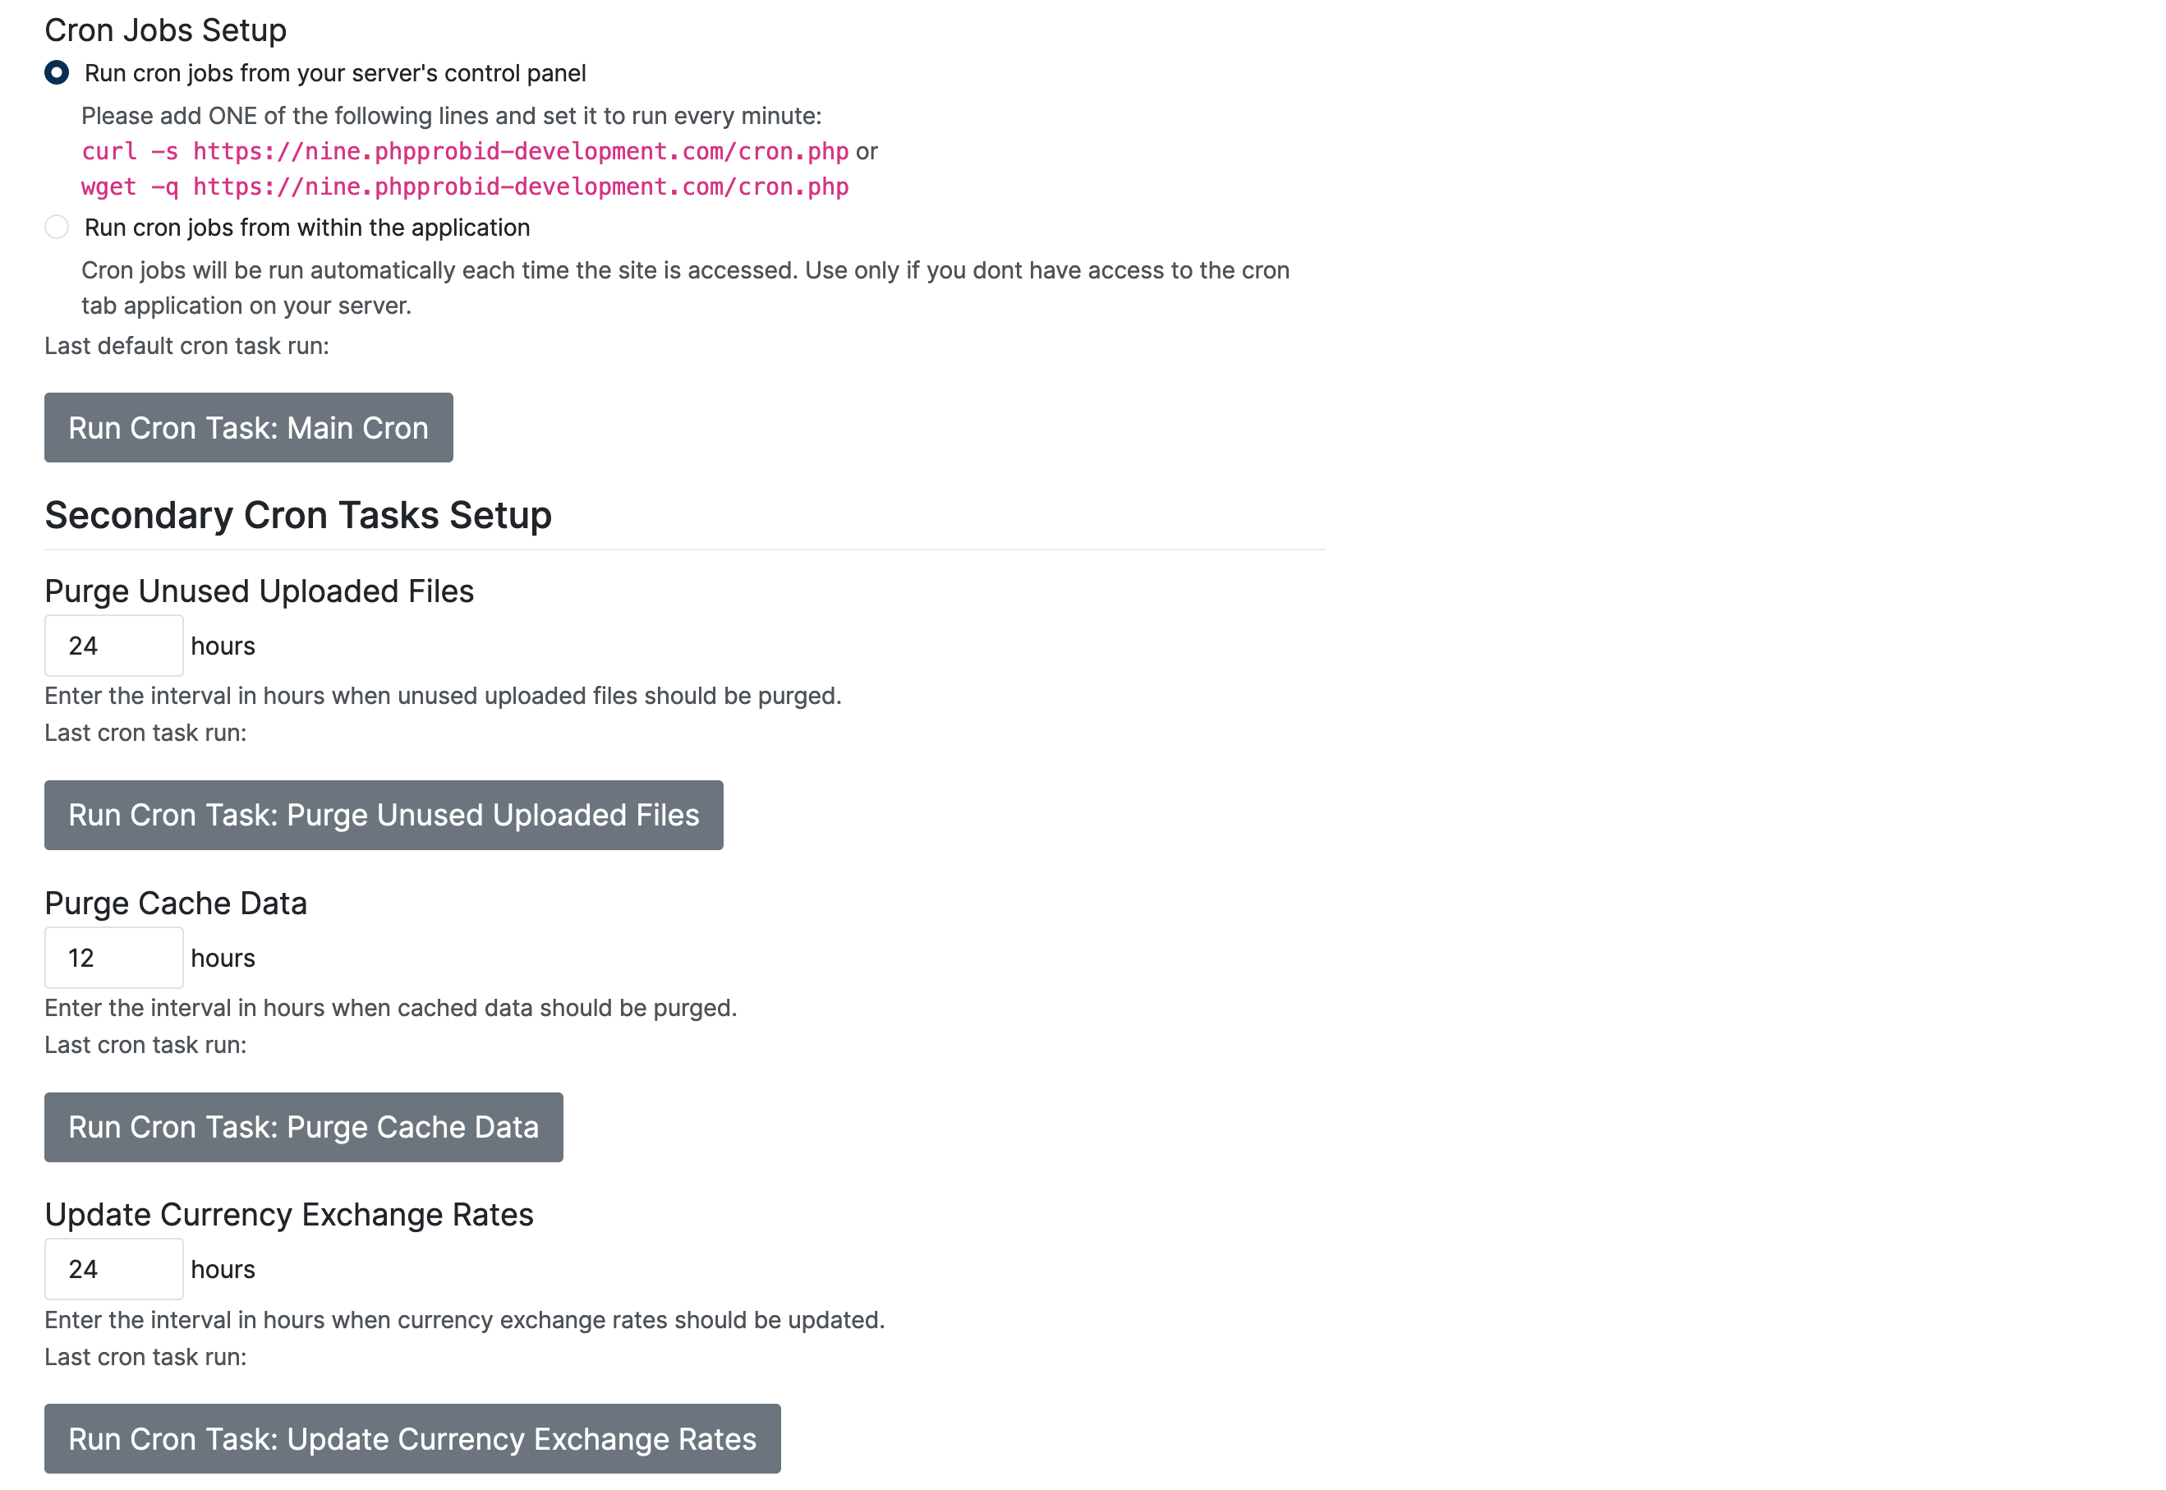Enable running cron jobs from within the application

click(57, 227)
